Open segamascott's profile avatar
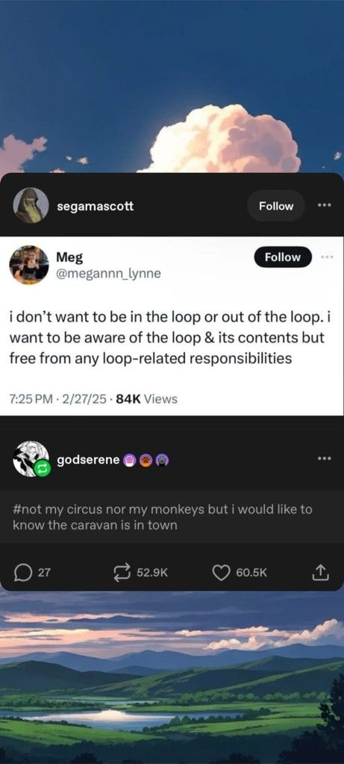The height and width of the screenshot is (764, 344). 31,206
